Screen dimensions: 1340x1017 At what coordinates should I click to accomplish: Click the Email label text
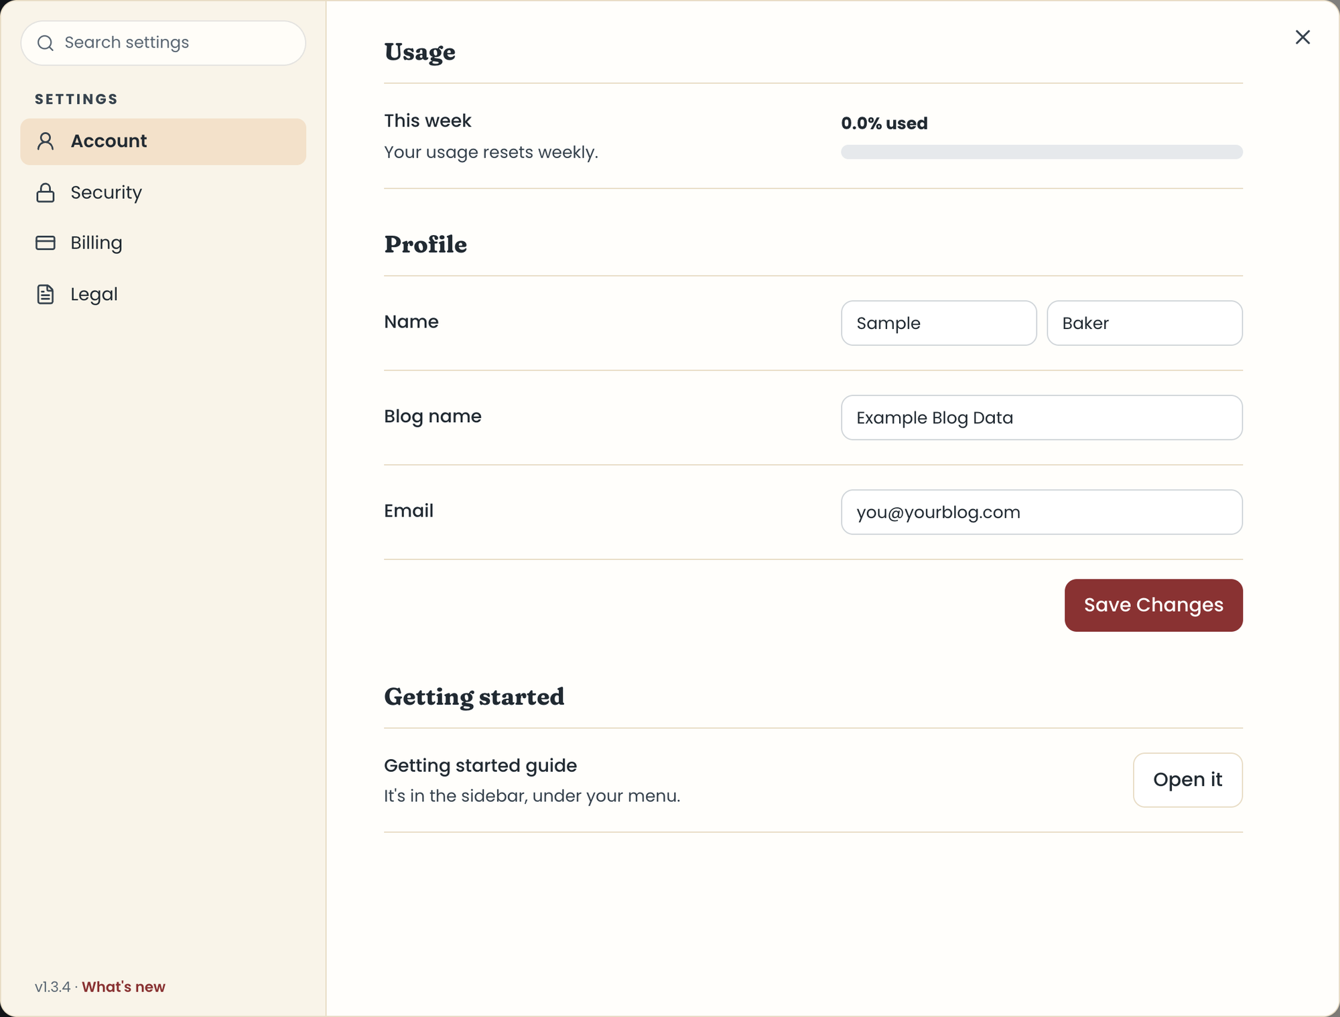point(409,511)
